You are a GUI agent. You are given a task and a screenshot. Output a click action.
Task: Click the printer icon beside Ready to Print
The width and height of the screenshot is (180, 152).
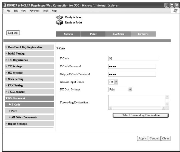click(x=59, y=22)
